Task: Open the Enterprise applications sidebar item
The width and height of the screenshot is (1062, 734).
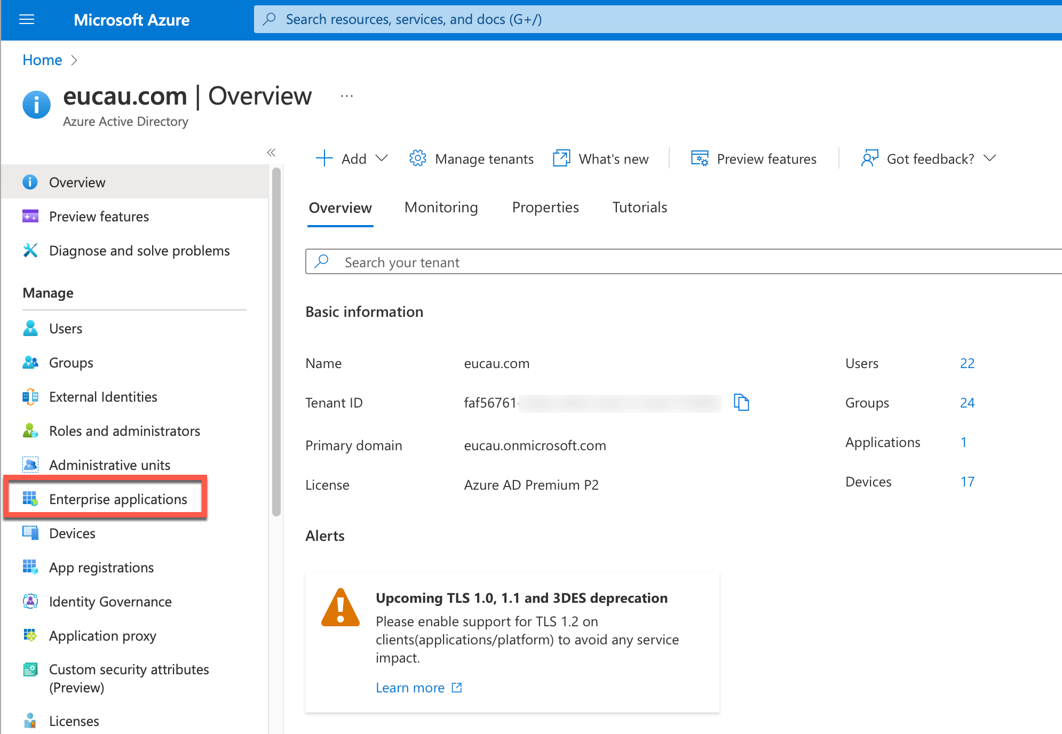Action: (x=118, y=499)
